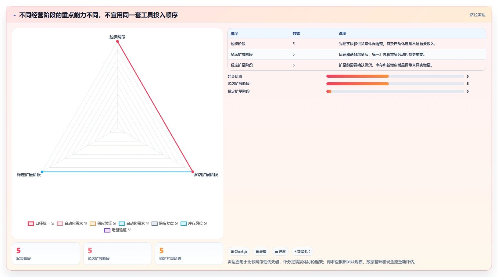The height and width of the screenshot is (277, 498).
Task: Click 起步阶段 in the table's first row
Action: pos(238,44)
